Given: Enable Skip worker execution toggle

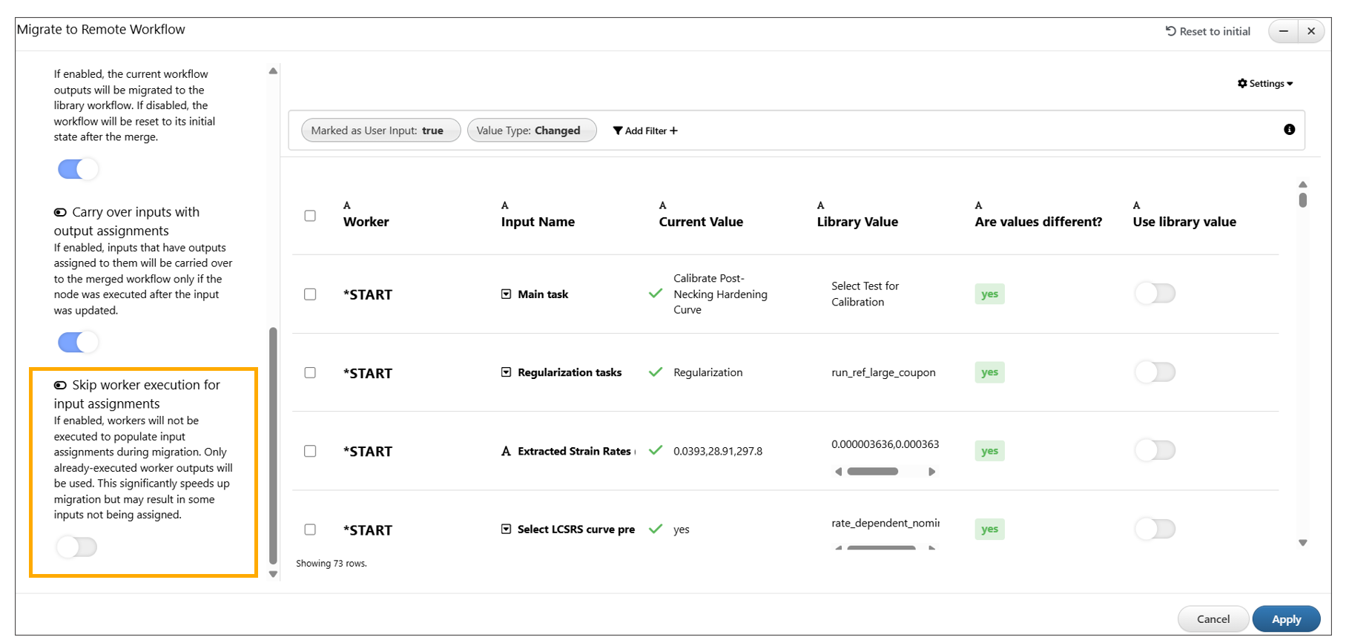Looking at the screenshot, I should [77, 547].
